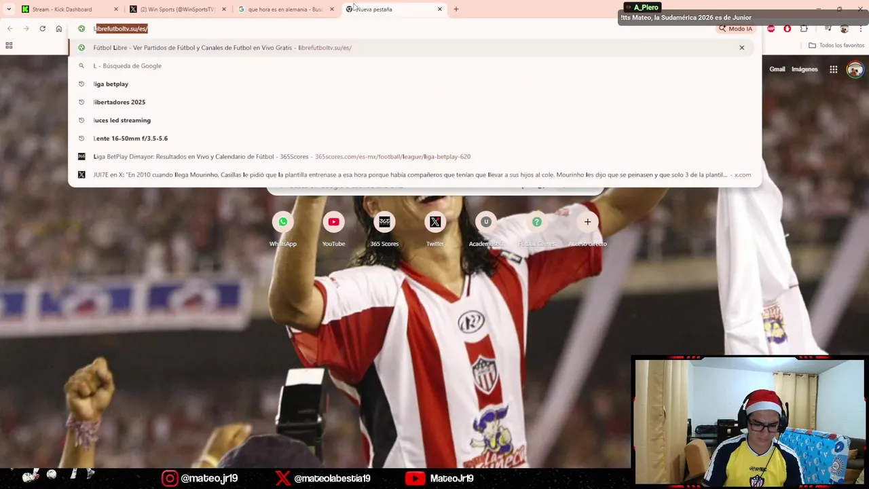Image resolution: width=869 pixels, height=489 pixels.
Task: Close the que hora es en alemania tab
Action: point(332,10)
